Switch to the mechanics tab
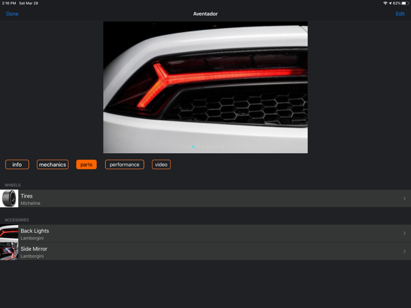This screenshot has height=308, width=411. [52, 164]
